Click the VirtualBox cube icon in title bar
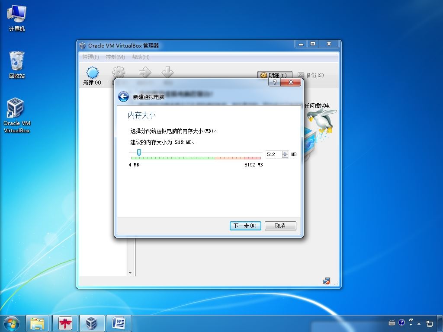The width and height of the screenshot is (443, 332). (82, 45)
